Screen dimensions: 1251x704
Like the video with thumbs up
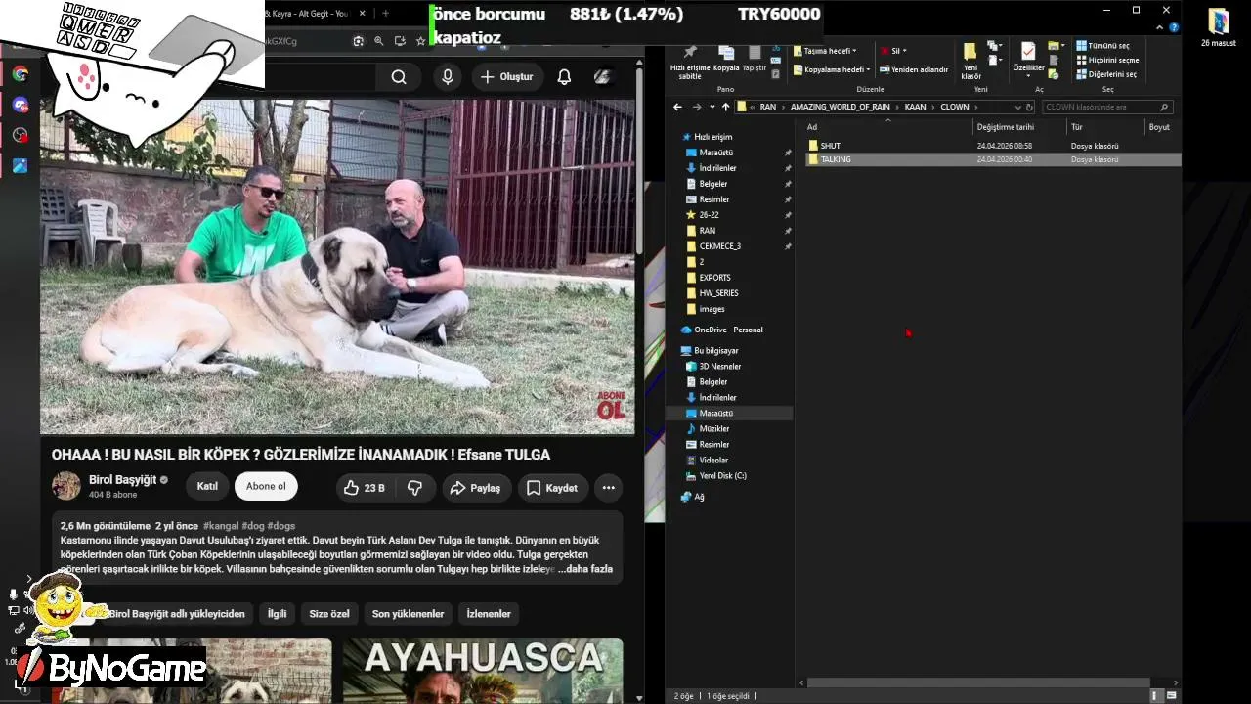click(364, 488)
